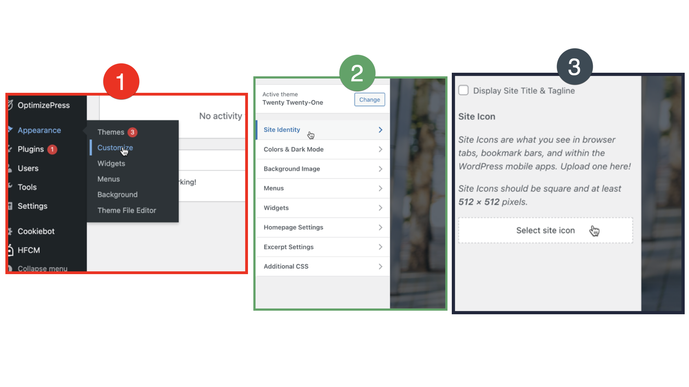Open the Background Image section
Viewport: 689px width, 387px height.
[x=323, y=169]
